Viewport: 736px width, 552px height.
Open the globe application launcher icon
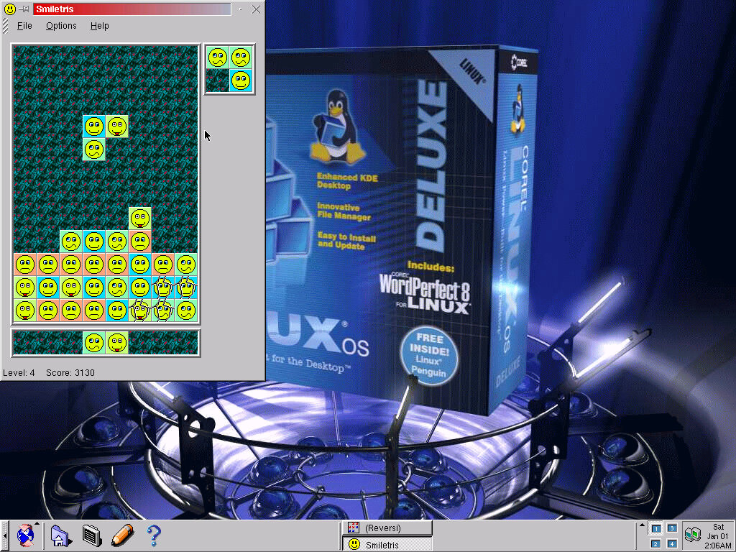point(26,535)
